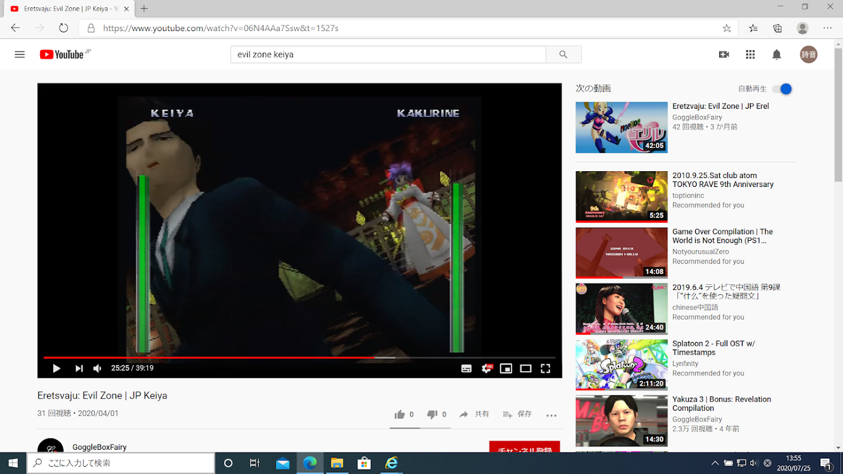Click the YouTube search magnifier button
This screenshot has height=474, width=843.
click(x=563, y=54)
